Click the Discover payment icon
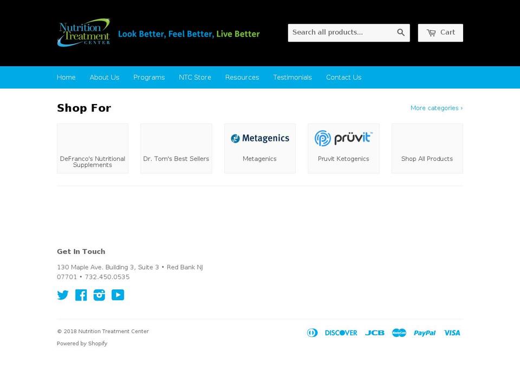 point(341,333)
